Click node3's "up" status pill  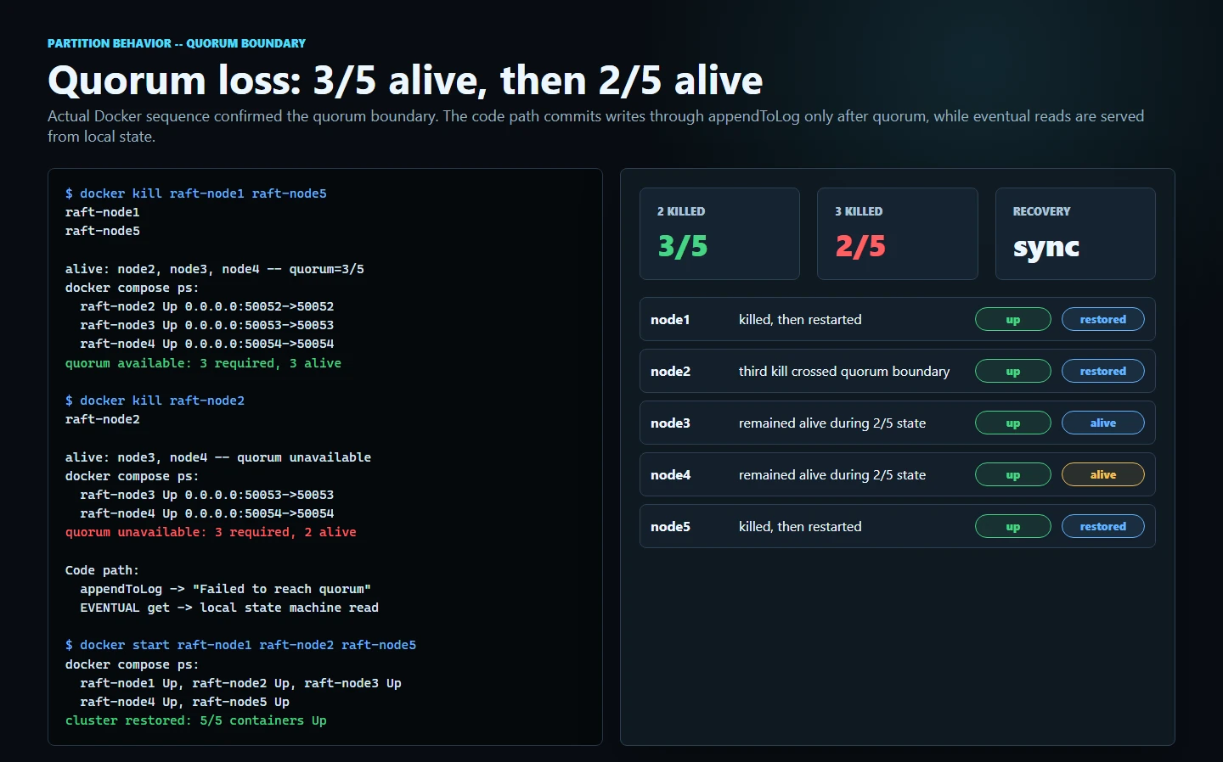point(1013,423)
